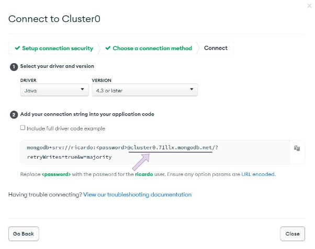Copy the connection string with copy icon

[x=297, y=148]
